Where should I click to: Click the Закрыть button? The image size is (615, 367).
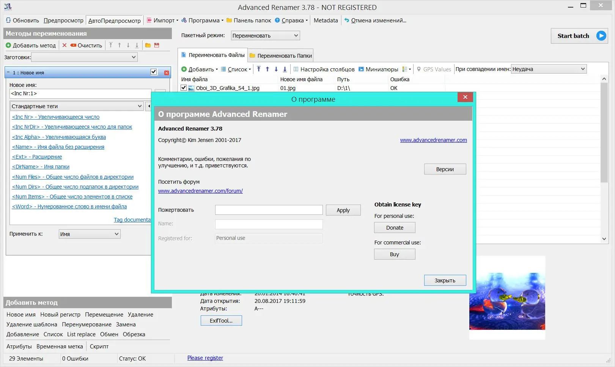tap(445, 280)
